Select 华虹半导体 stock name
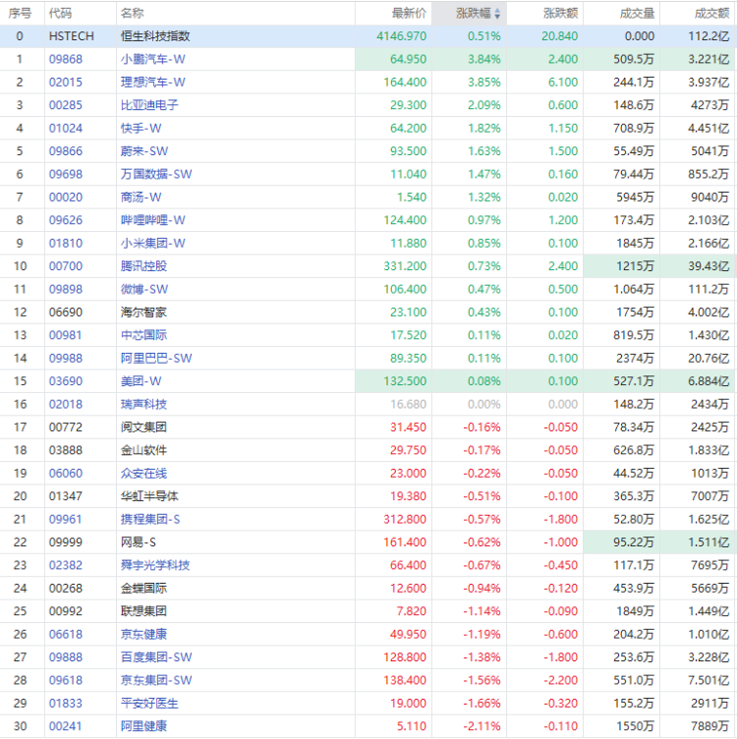737x739 pixels. (x=149, y=496)
